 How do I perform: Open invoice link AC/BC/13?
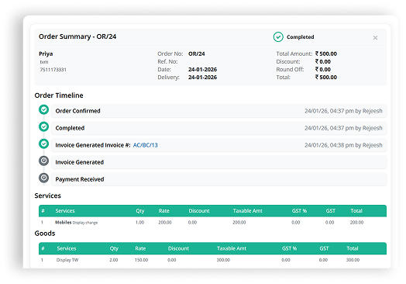click(x=145, y=145)
